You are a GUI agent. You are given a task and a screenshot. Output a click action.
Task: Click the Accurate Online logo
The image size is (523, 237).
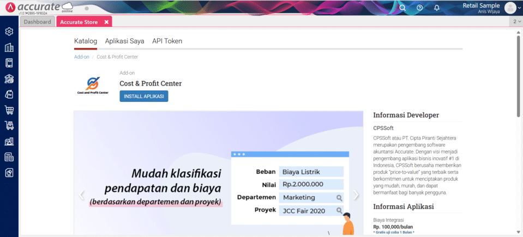(x=40, y=7)
